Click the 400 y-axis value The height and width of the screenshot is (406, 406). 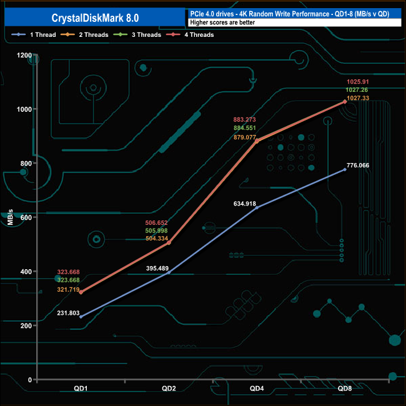[26, 272]
